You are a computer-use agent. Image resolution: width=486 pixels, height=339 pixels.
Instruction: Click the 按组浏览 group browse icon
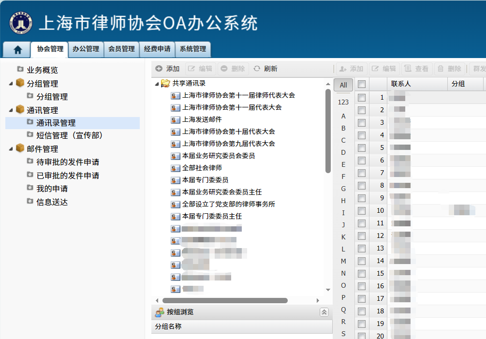pyautogui.click(x=160, y=311)
